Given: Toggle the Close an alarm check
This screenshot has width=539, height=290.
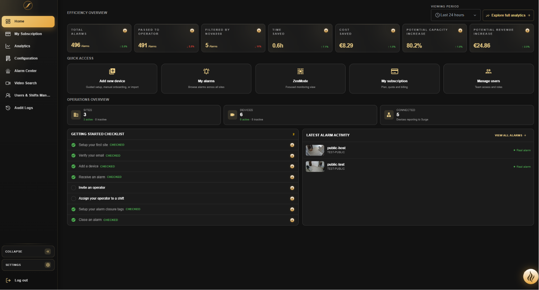Looking at the screenshot, I should (73, 220).
